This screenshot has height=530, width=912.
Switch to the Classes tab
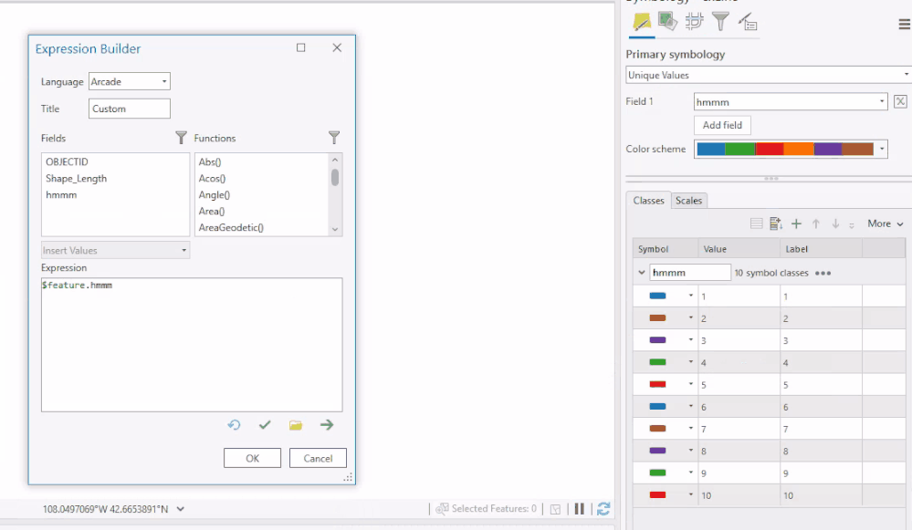(648, 201)
